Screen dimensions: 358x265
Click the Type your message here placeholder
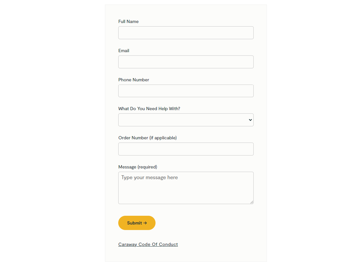(150, 178)
